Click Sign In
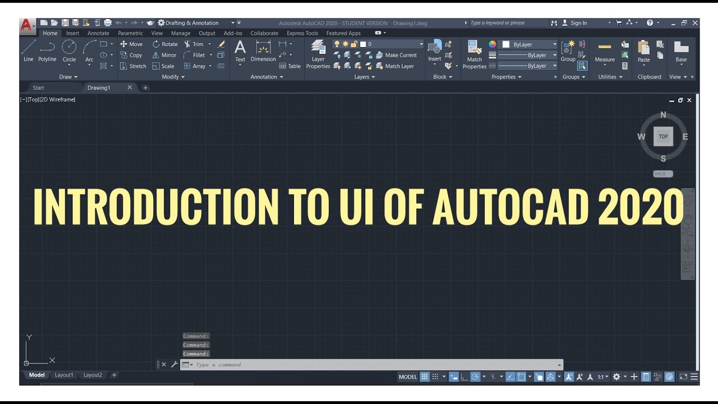The width and height of the screenshot is (718, 404). (x=574, y=23)
